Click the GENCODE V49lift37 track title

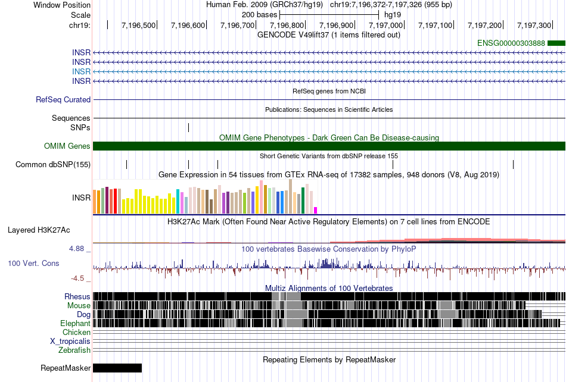click(x=328, y=35)
